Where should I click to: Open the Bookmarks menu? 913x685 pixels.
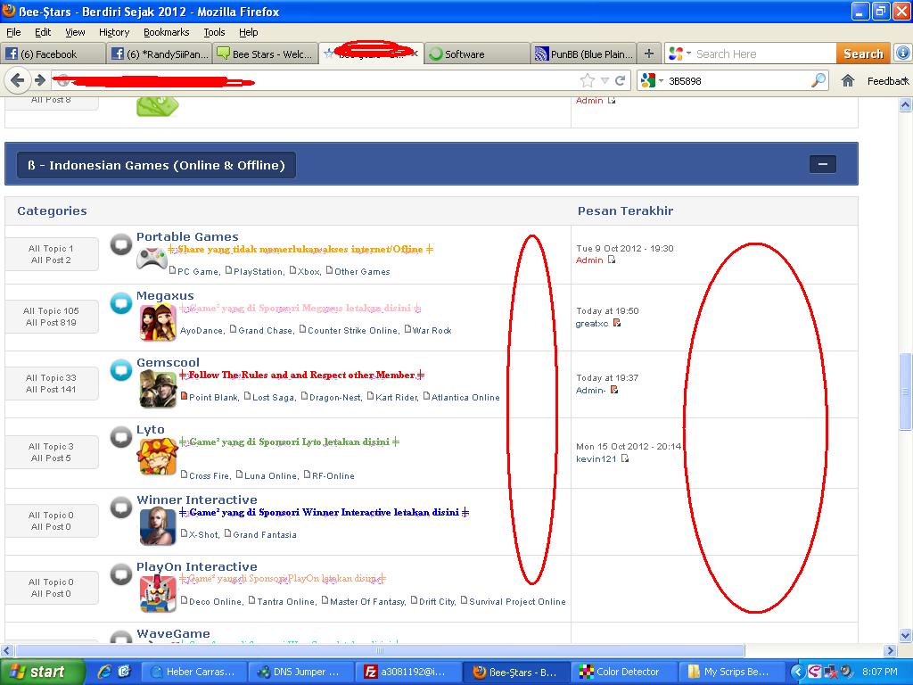point(167,32)
